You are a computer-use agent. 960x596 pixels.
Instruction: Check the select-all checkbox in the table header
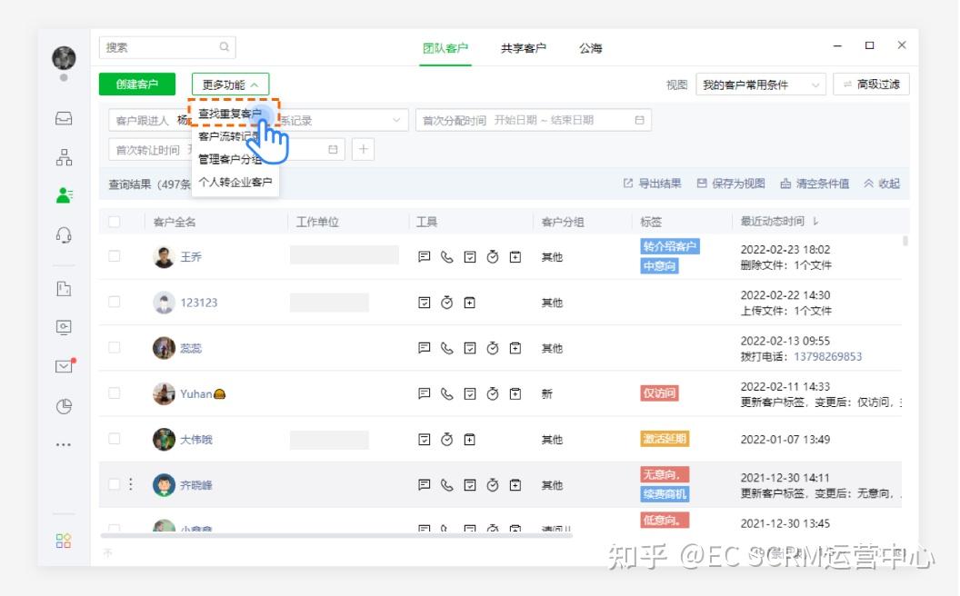pyautogui.click(x=115, y=221)
